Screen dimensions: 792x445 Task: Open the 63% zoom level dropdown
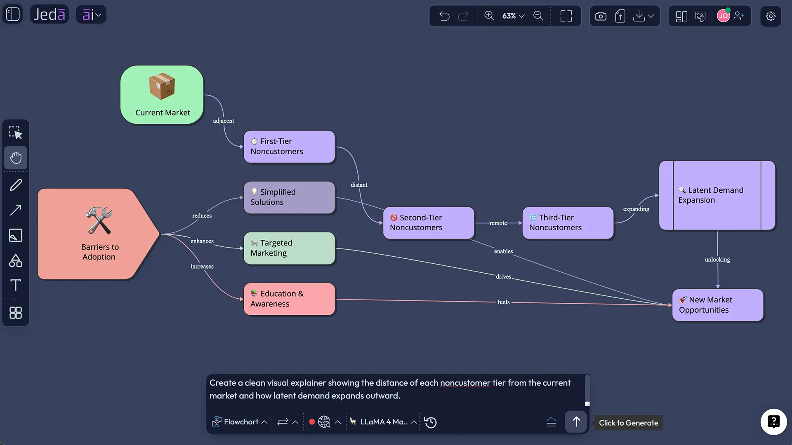(x=513, y=16)
